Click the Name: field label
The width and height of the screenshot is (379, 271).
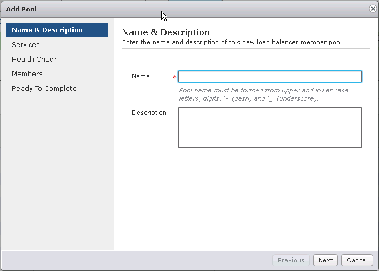[142, 76]
